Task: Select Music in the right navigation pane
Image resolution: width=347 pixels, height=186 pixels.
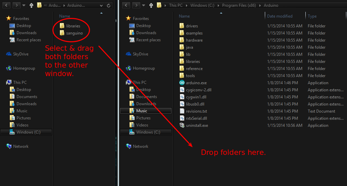Action: tap(142, 111)
